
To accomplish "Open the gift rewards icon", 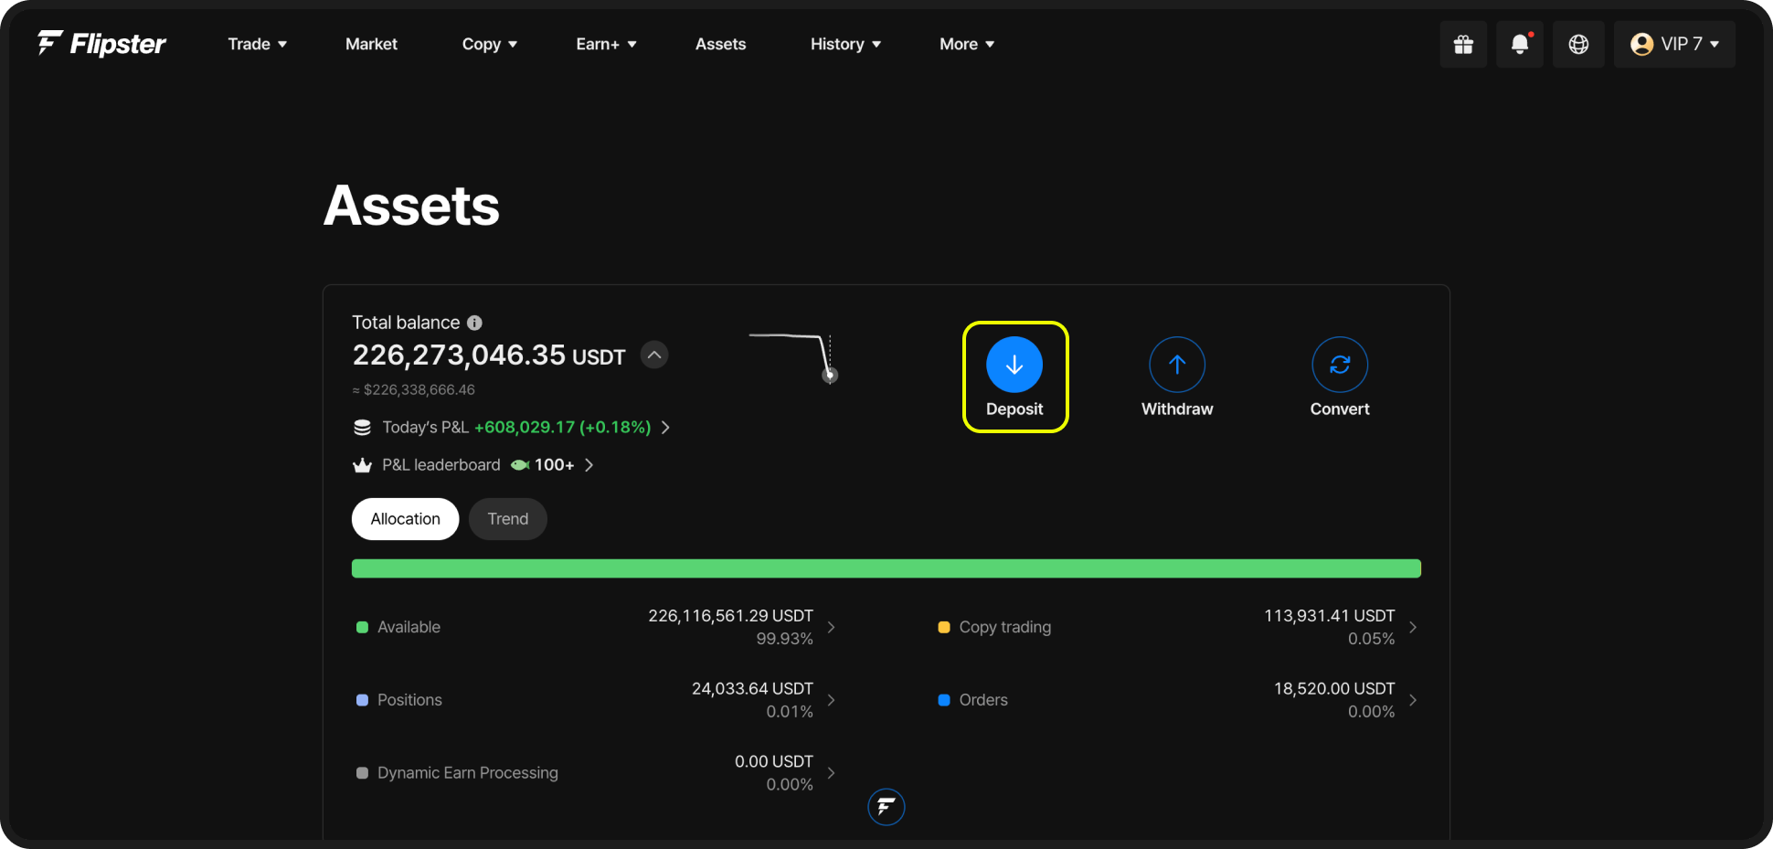I will pos(1463,44).
